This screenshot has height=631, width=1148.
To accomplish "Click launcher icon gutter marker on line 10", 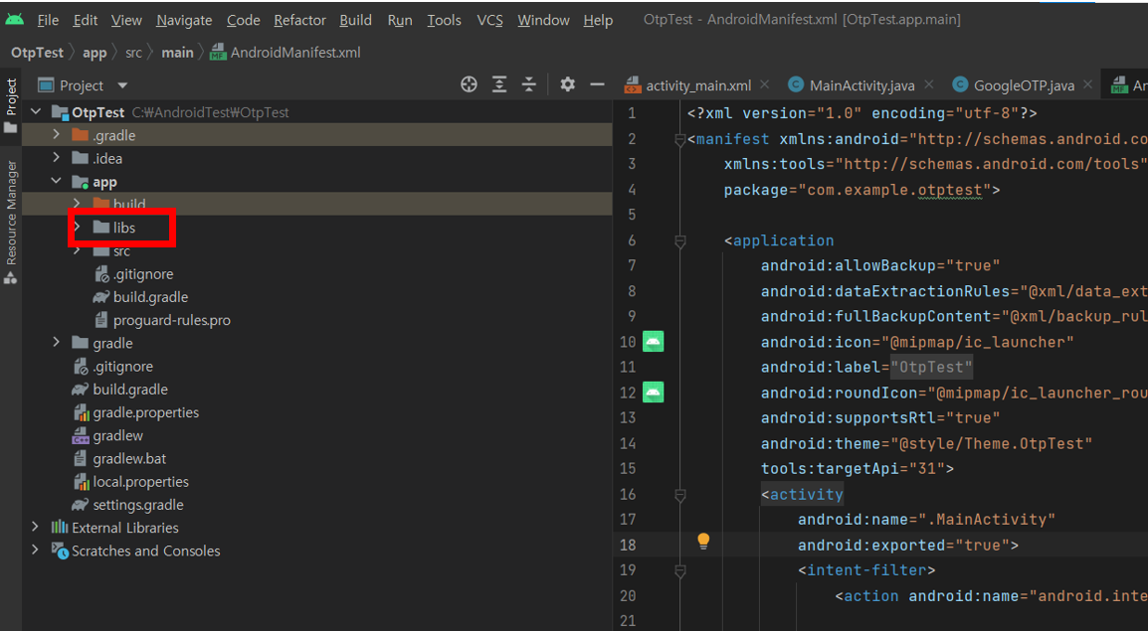I will (x=653, y=342).
